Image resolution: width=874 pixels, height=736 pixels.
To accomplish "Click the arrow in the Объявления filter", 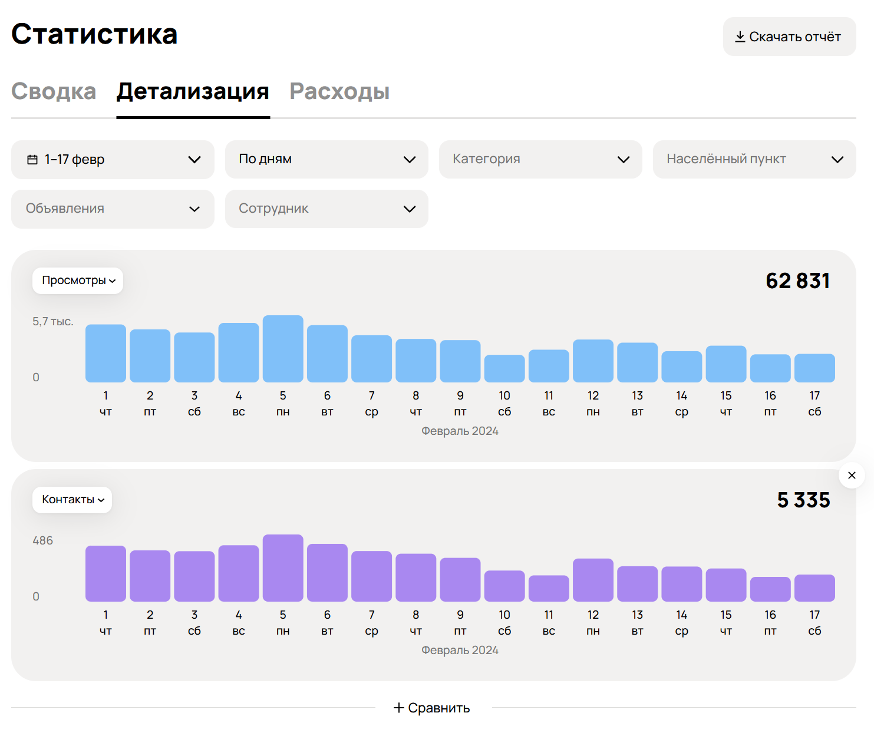I will [x=194, y=209].
